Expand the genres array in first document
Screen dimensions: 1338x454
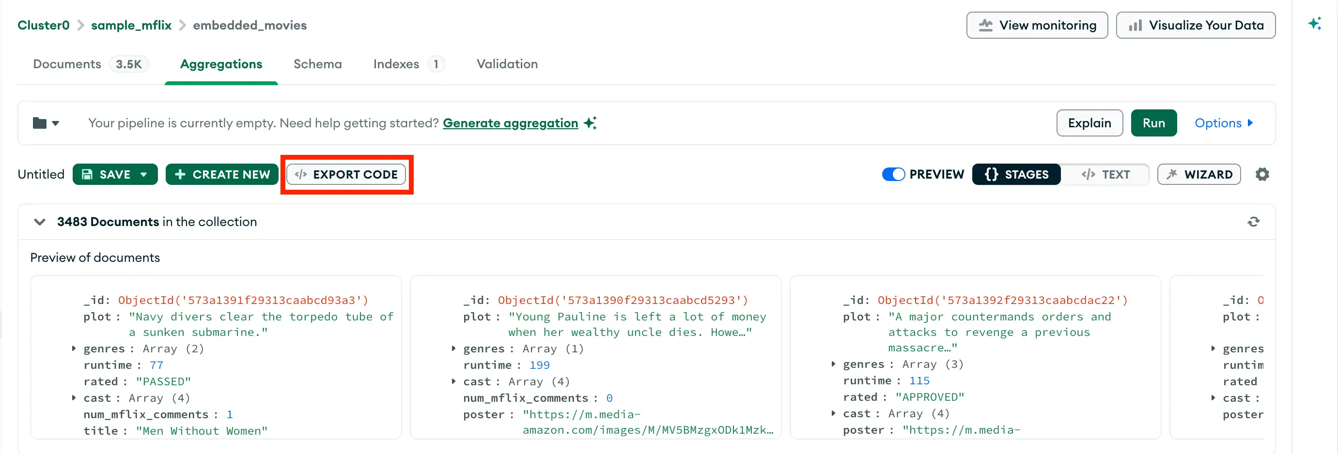pos(73,348)
